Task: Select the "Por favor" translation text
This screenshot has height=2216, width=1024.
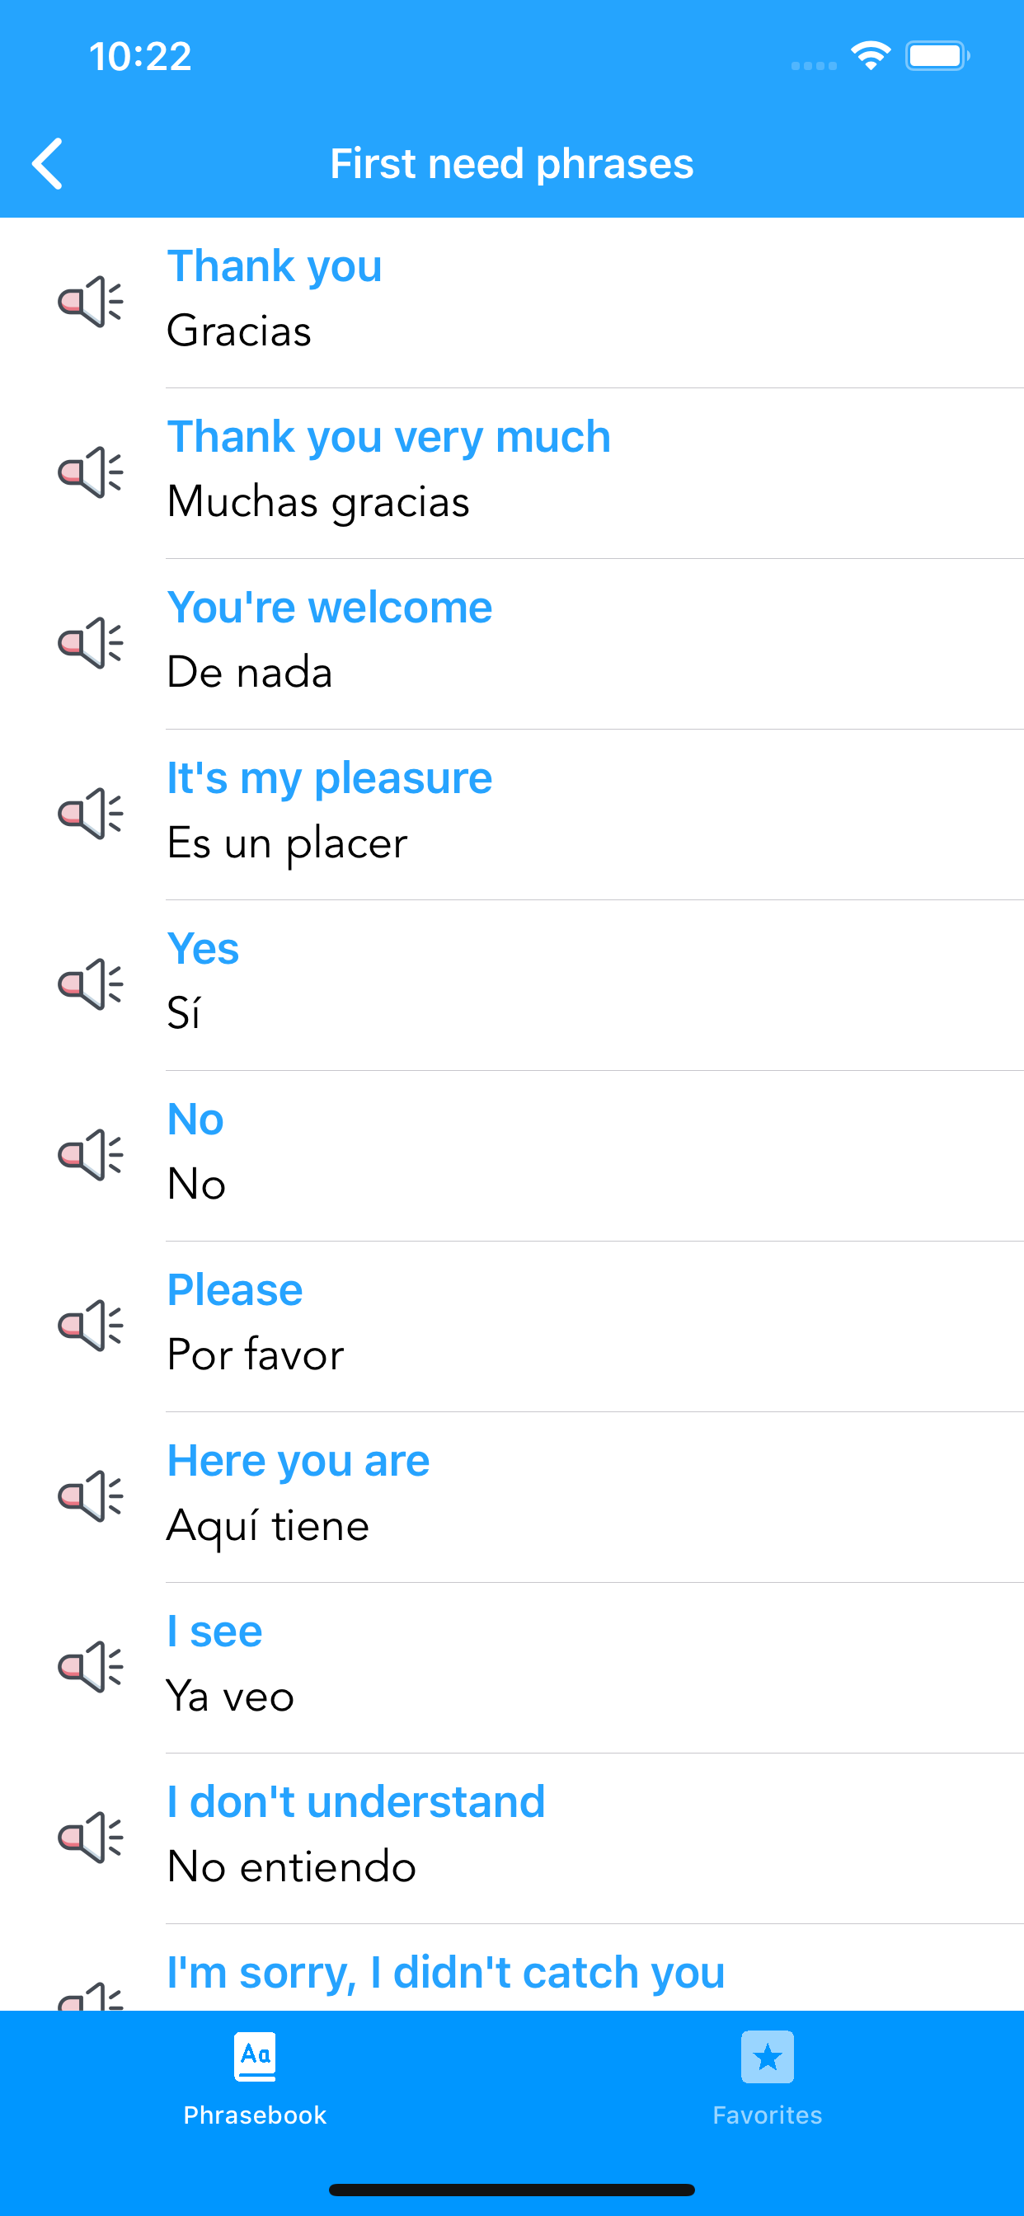Action: [x=256, y=1354]
